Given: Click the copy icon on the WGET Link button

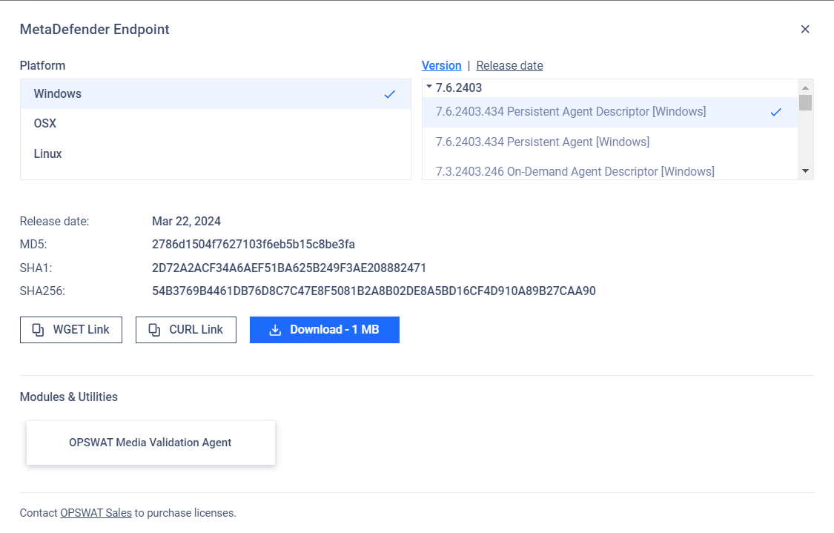Looking at the screenshot, I should coord(39,330).
